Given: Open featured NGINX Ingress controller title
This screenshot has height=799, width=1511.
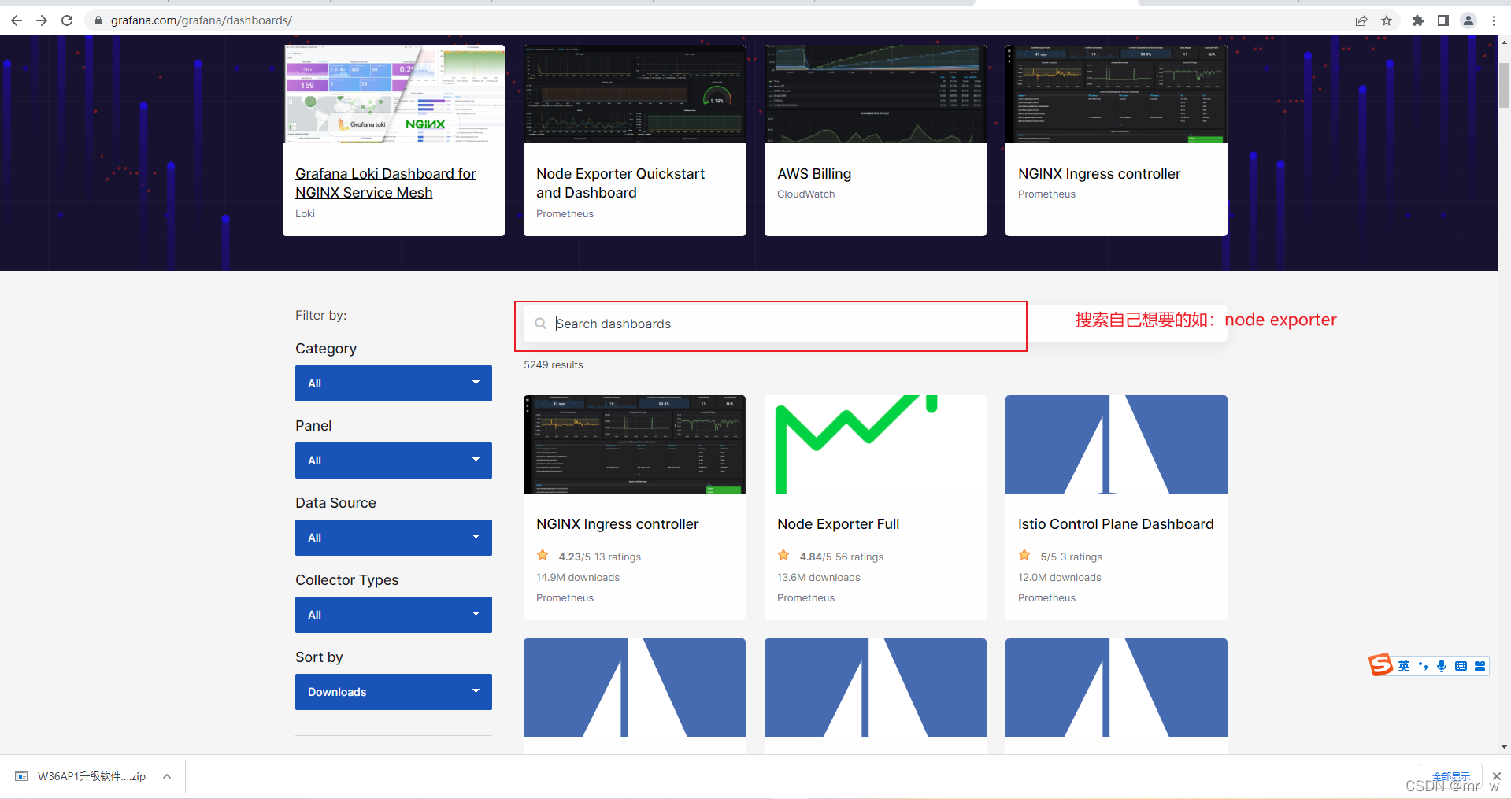Looking at the screenshot, I should (x=1099, y=174).
